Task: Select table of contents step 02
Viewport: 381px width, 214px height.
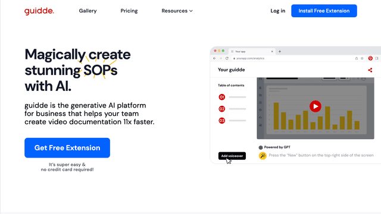Action: [222, 109]
